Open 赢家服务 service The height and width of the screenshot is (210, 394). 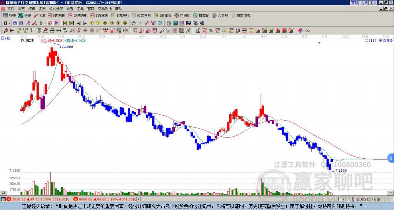coord(241,15)
